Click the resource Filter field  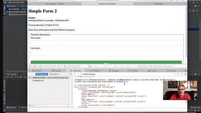point(48,105)
